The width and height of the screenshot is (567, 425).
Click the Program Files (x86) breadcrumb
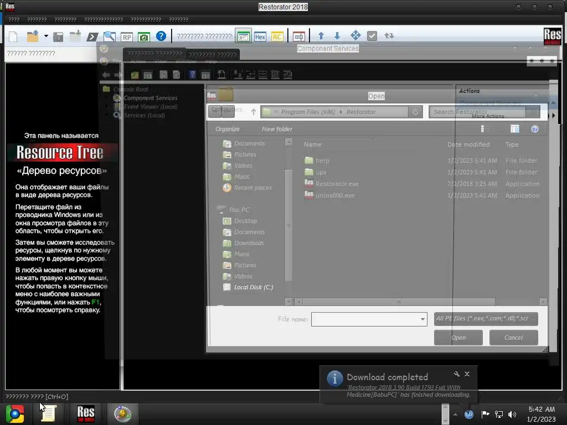308,112
